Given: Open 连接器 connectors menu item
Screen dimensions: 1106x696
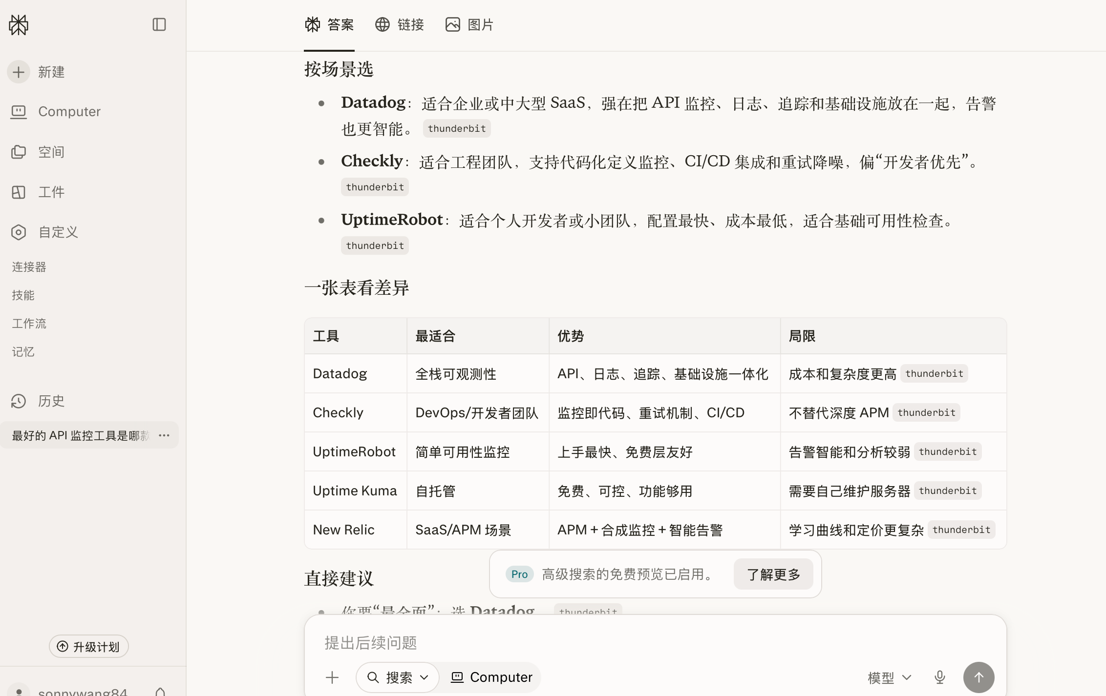Looking at the screenshot, I should coord(29,267).
